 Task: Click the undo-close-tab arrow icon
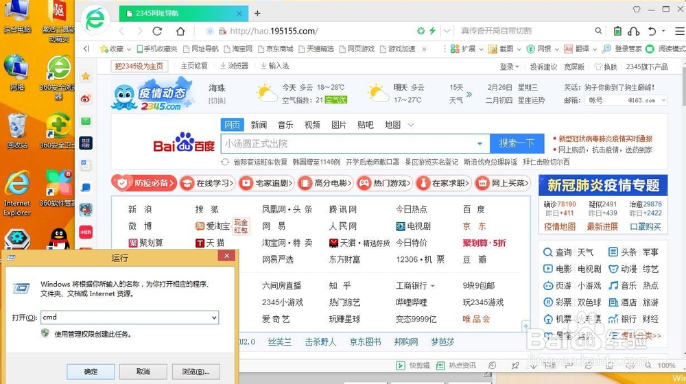click(652, 31)
